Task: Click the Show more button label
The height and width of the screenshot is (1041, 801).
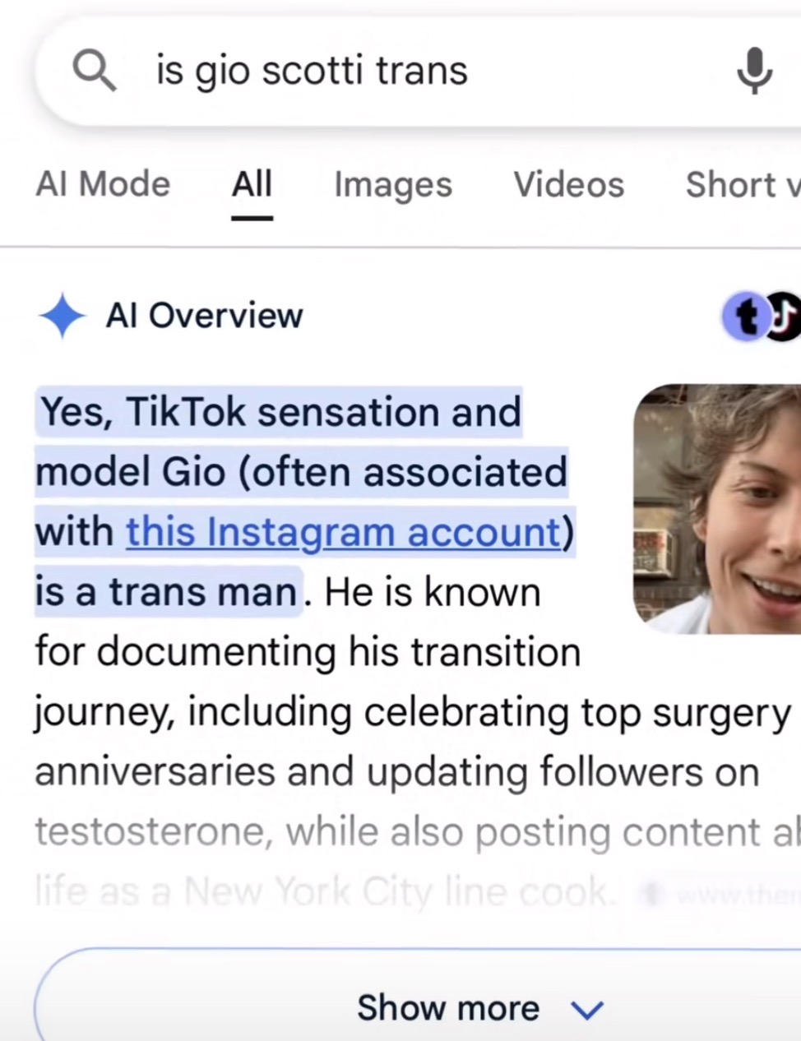Action: [x=448, y=1007]
